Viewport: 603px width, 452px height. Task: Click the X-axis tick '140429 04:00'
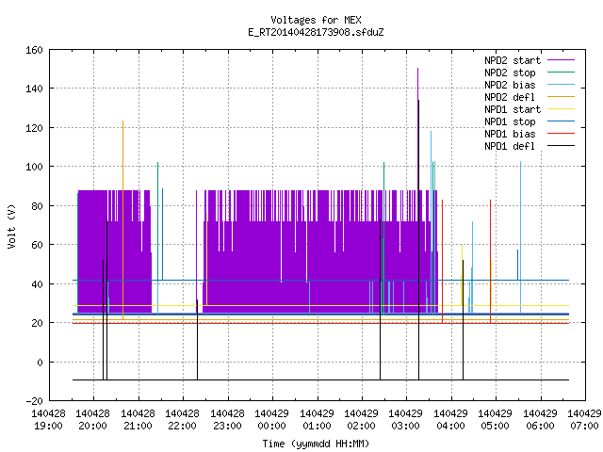coord(450,420)
